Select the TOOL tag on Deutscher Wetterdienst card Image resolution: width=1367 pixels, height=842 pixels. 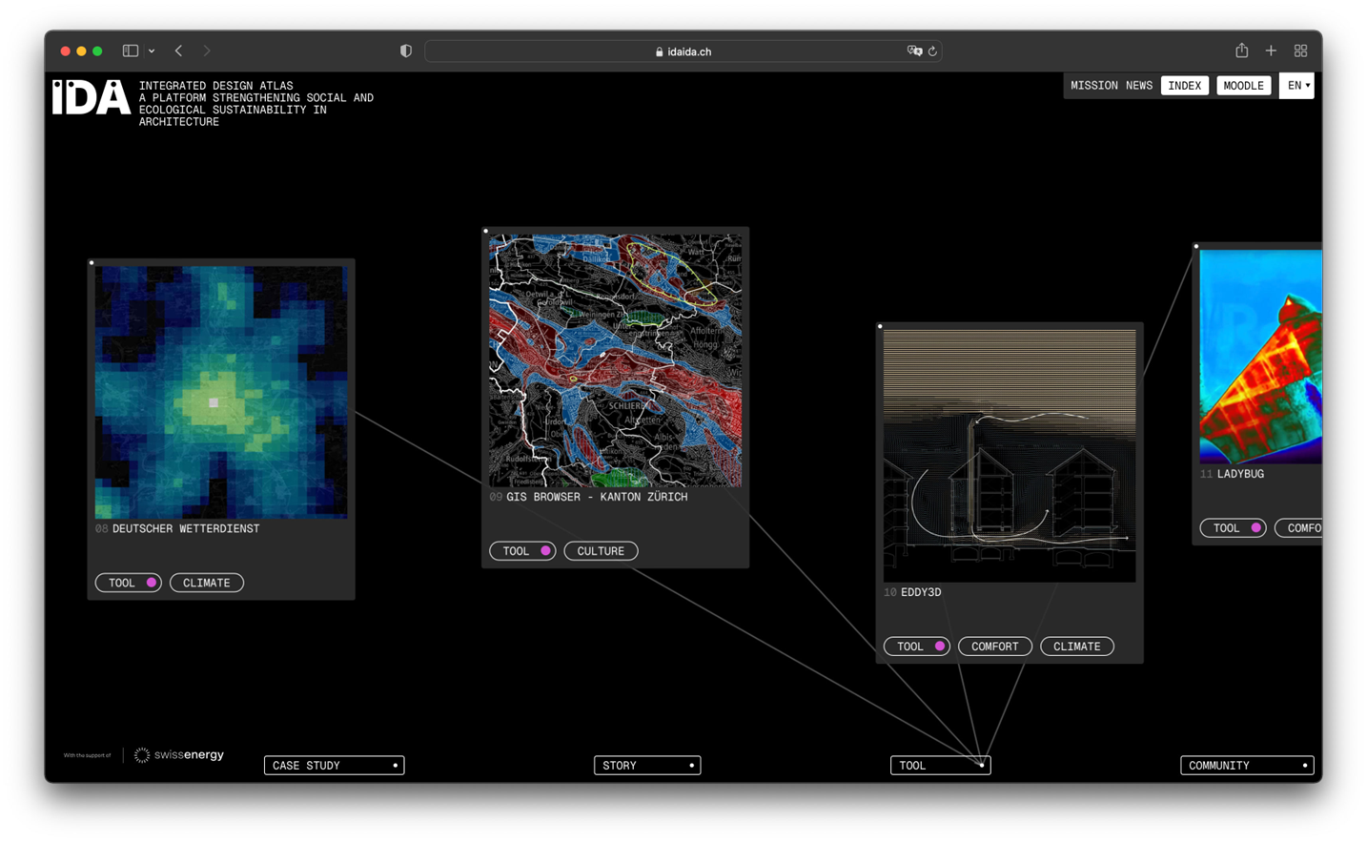coord(129,583)
